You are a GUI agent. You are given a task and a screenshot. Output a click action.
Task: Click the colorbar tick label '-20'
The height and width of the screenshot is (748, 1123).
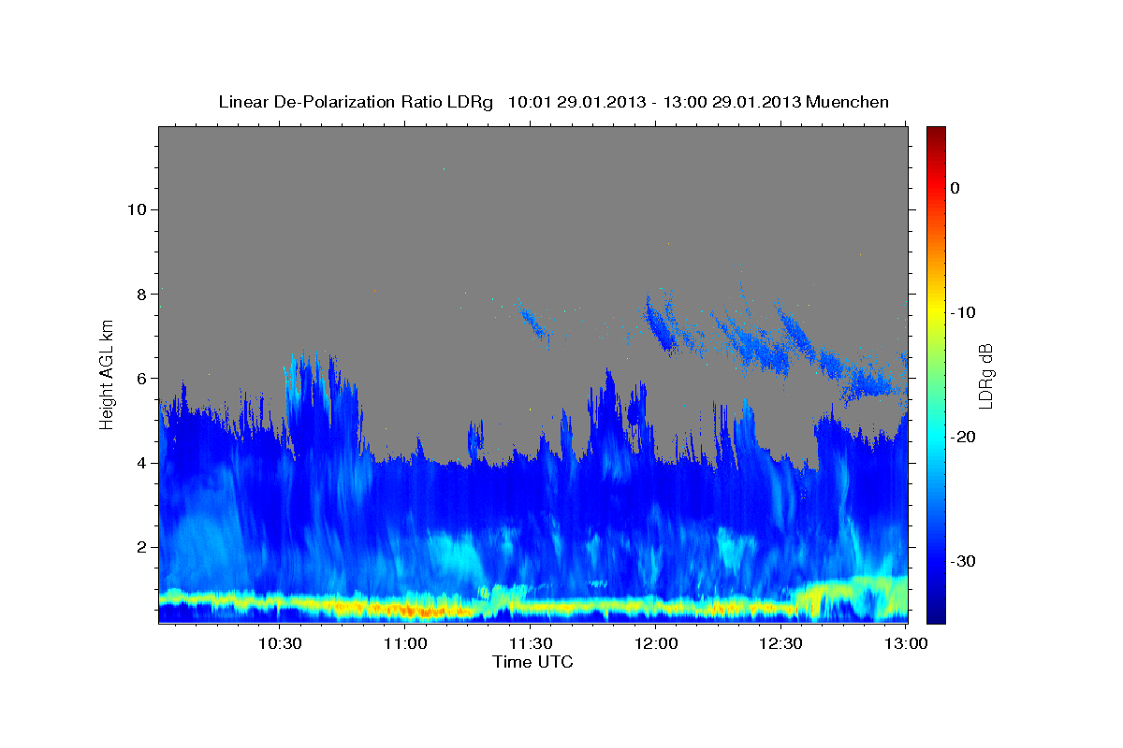coord(963,437)
